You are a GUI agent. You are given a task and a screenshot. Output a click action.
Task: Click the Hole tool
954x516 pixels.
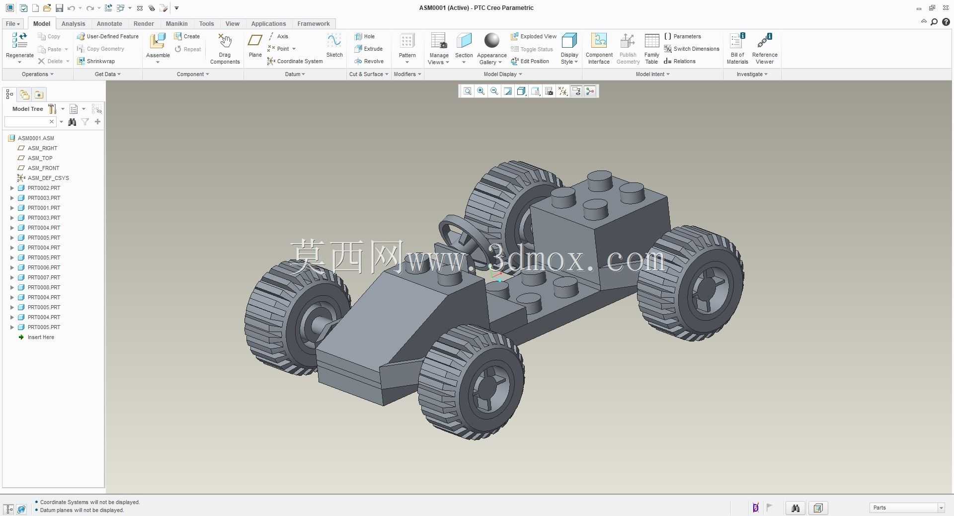pos(365,36)
